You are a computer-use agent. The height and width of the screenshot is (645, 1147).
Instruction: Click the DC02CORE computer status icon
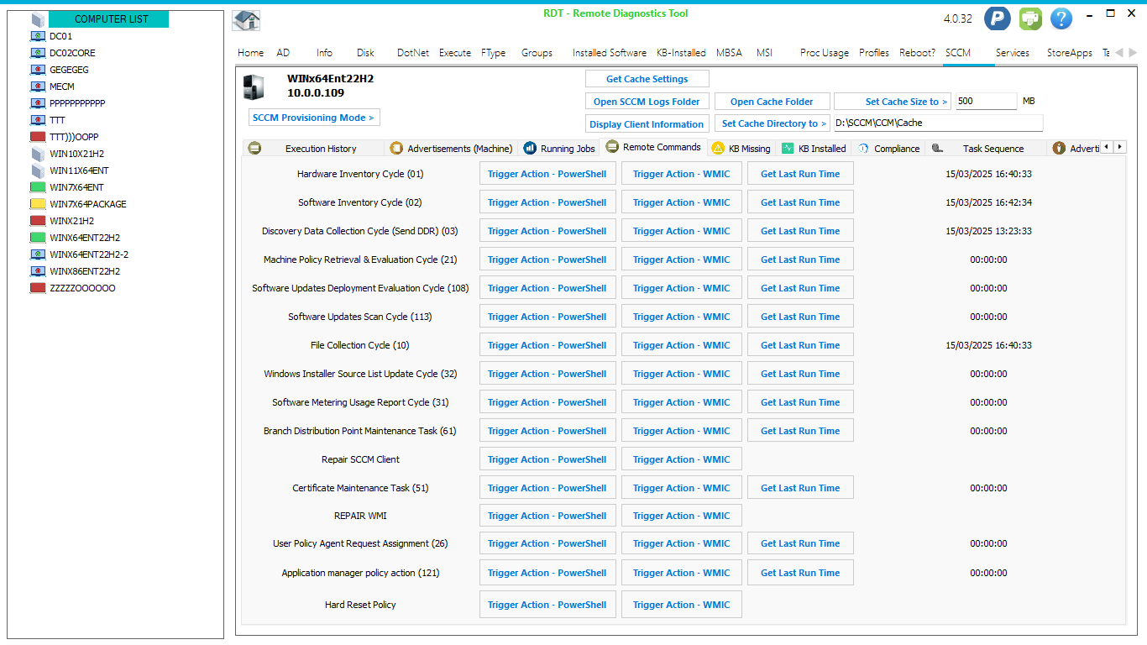[38, 53]
